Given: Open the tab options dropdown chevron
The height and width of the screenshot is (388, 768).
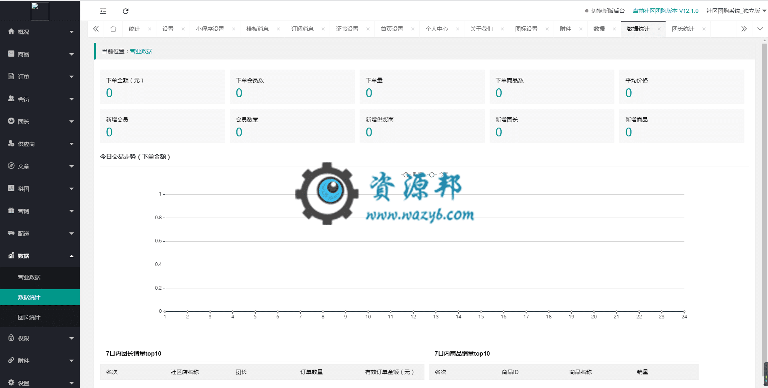Looking at the screenshot, I should pyautogui.click(x=760, y=29).
